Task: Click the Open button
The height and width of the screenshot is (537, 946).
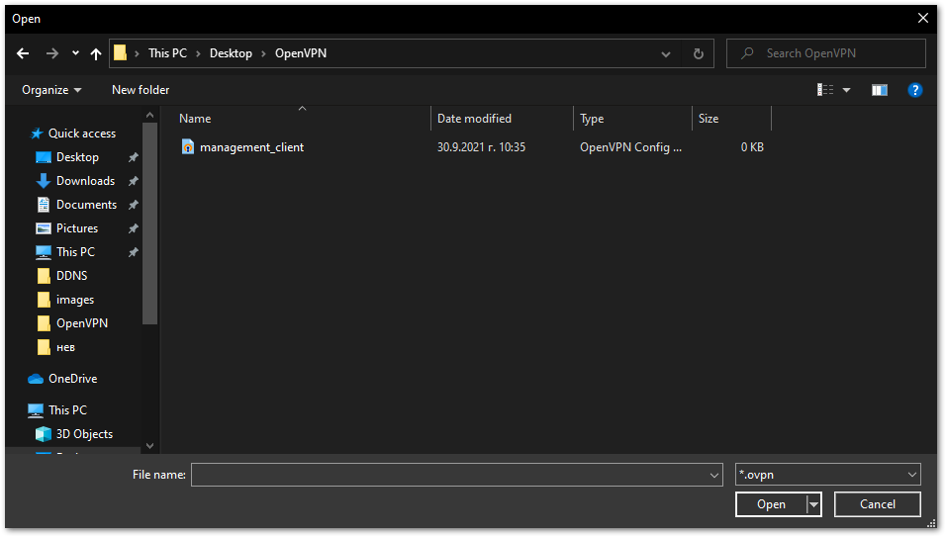Action: point(771,504)
